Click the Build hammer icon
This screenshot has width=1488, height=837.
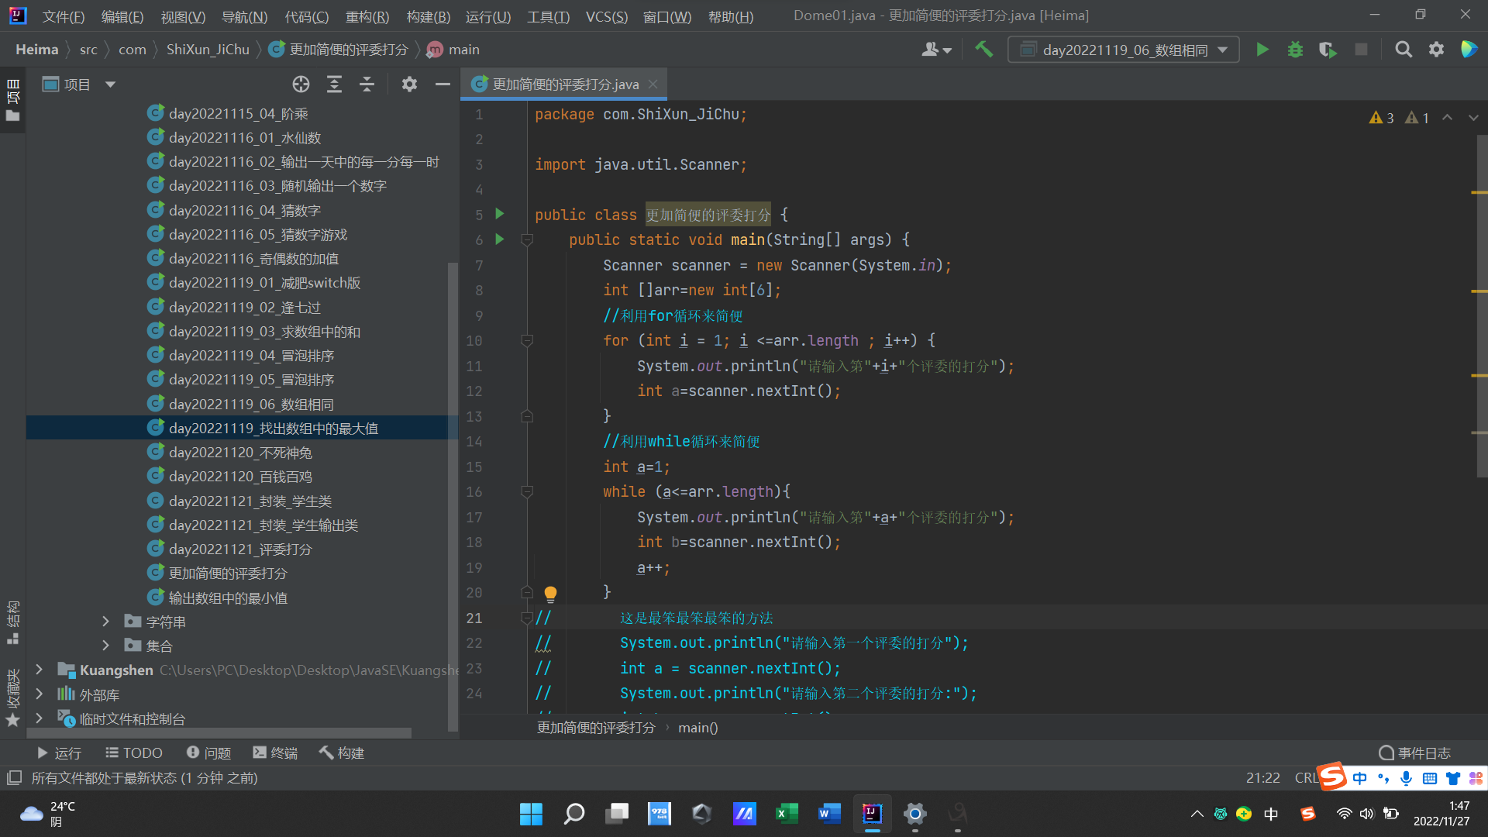[983, 50]
